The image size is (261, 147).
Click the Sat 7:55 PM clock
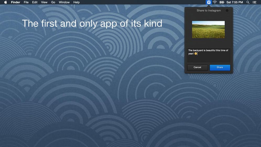point(235,2)
